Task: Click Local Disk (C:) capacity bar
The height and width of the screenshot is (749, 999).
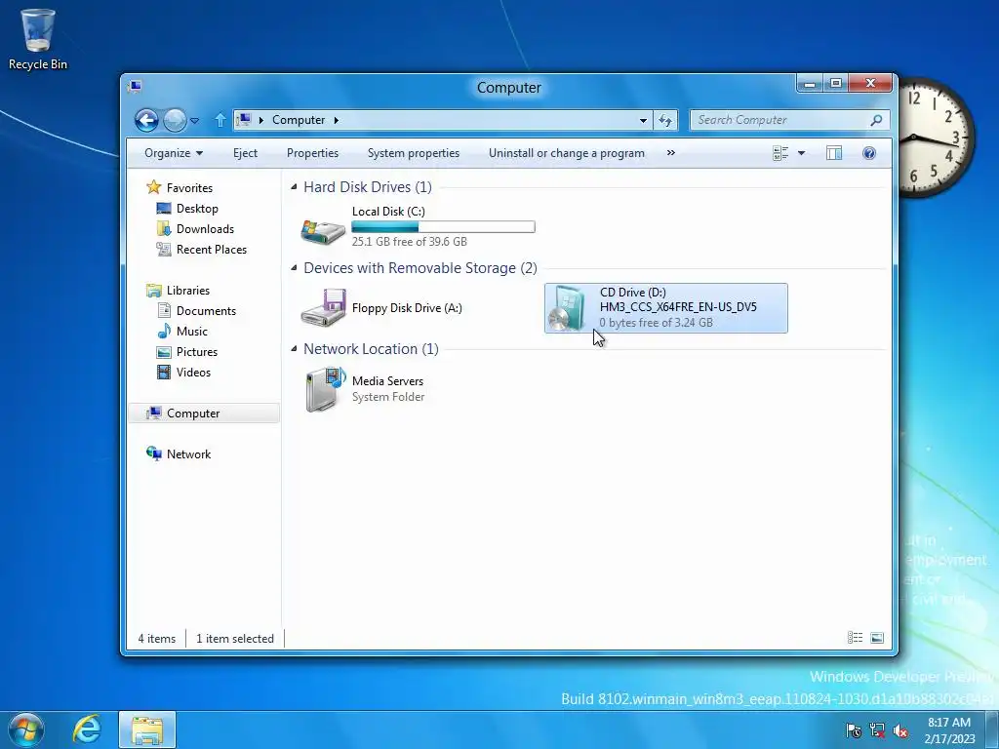Action: pos(444,226)
